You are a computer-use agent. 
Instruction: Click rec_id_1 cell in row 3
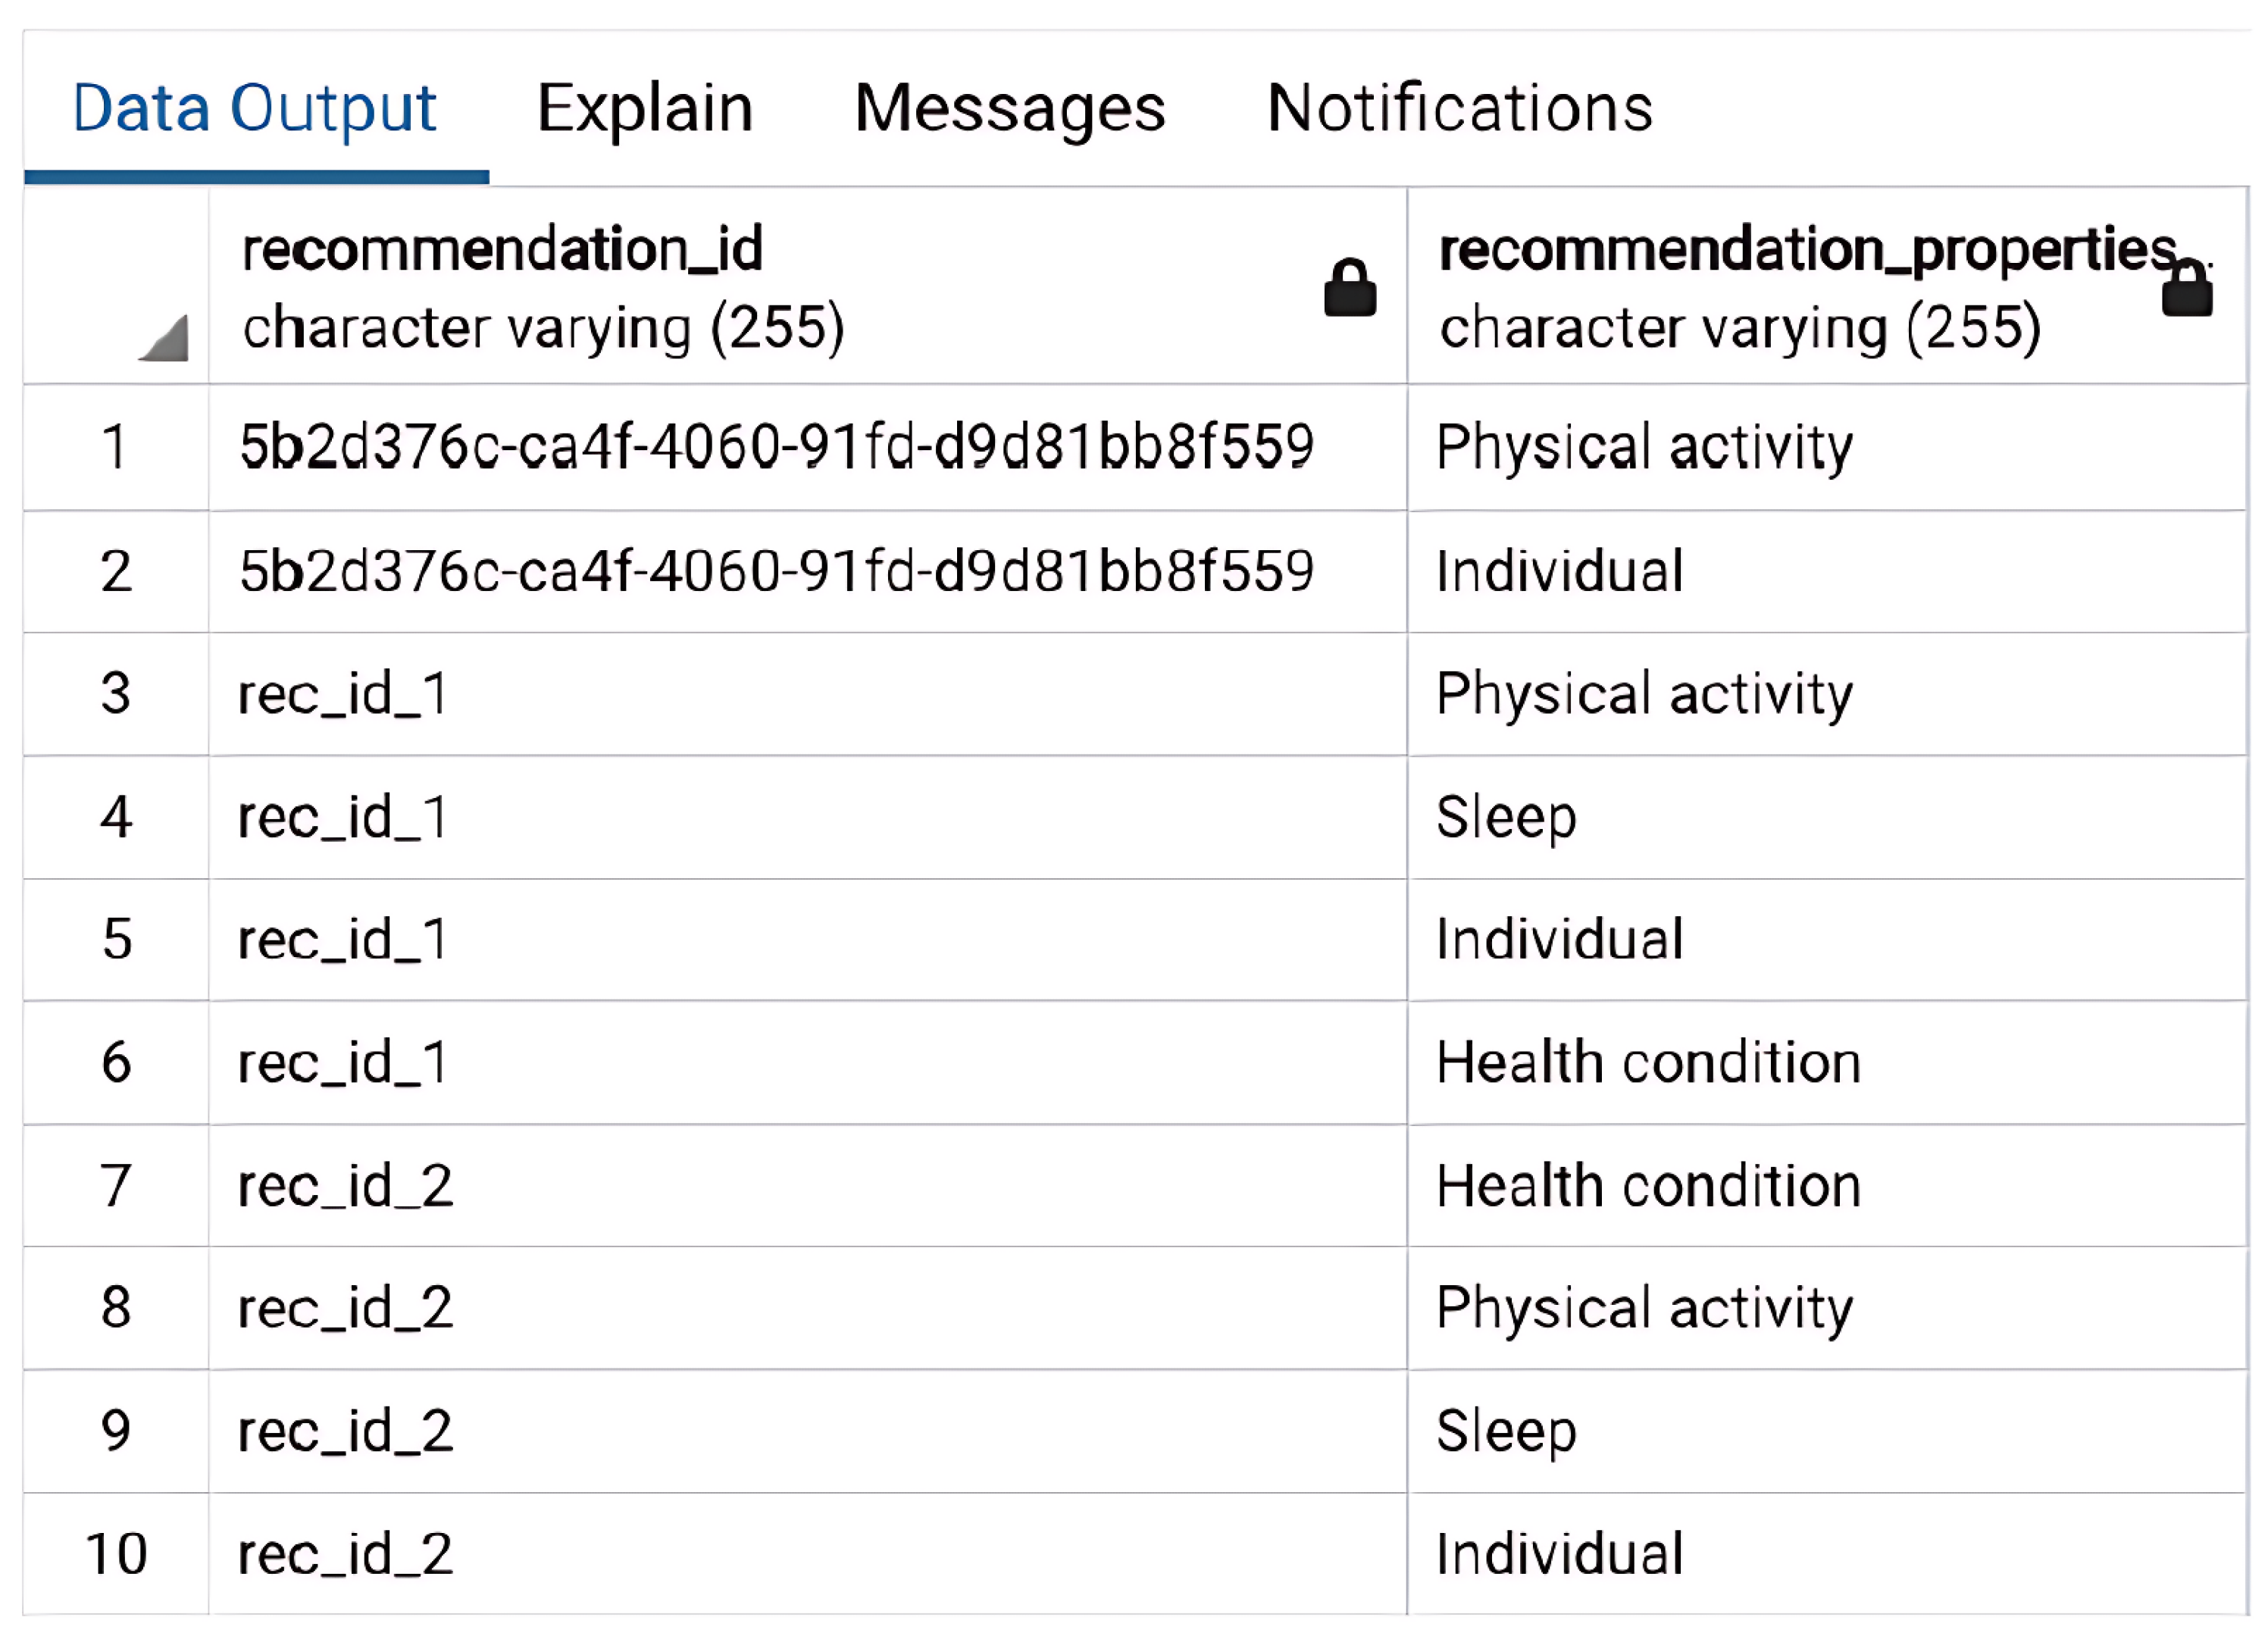pos(343,694)
